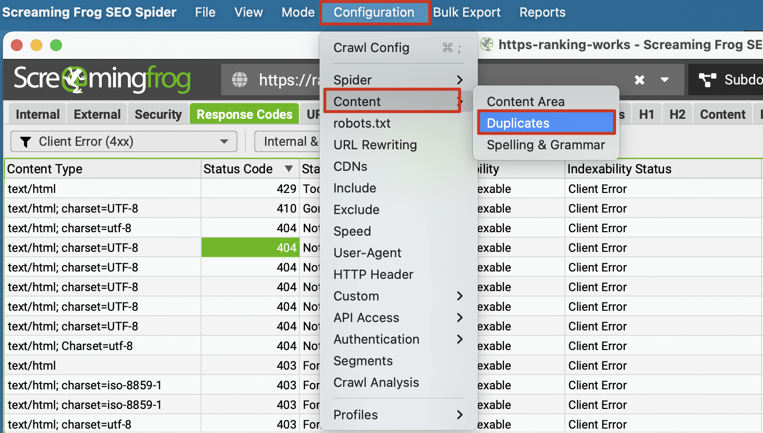
Task: Open the Bulk Export menu
Action: (467, 12)
